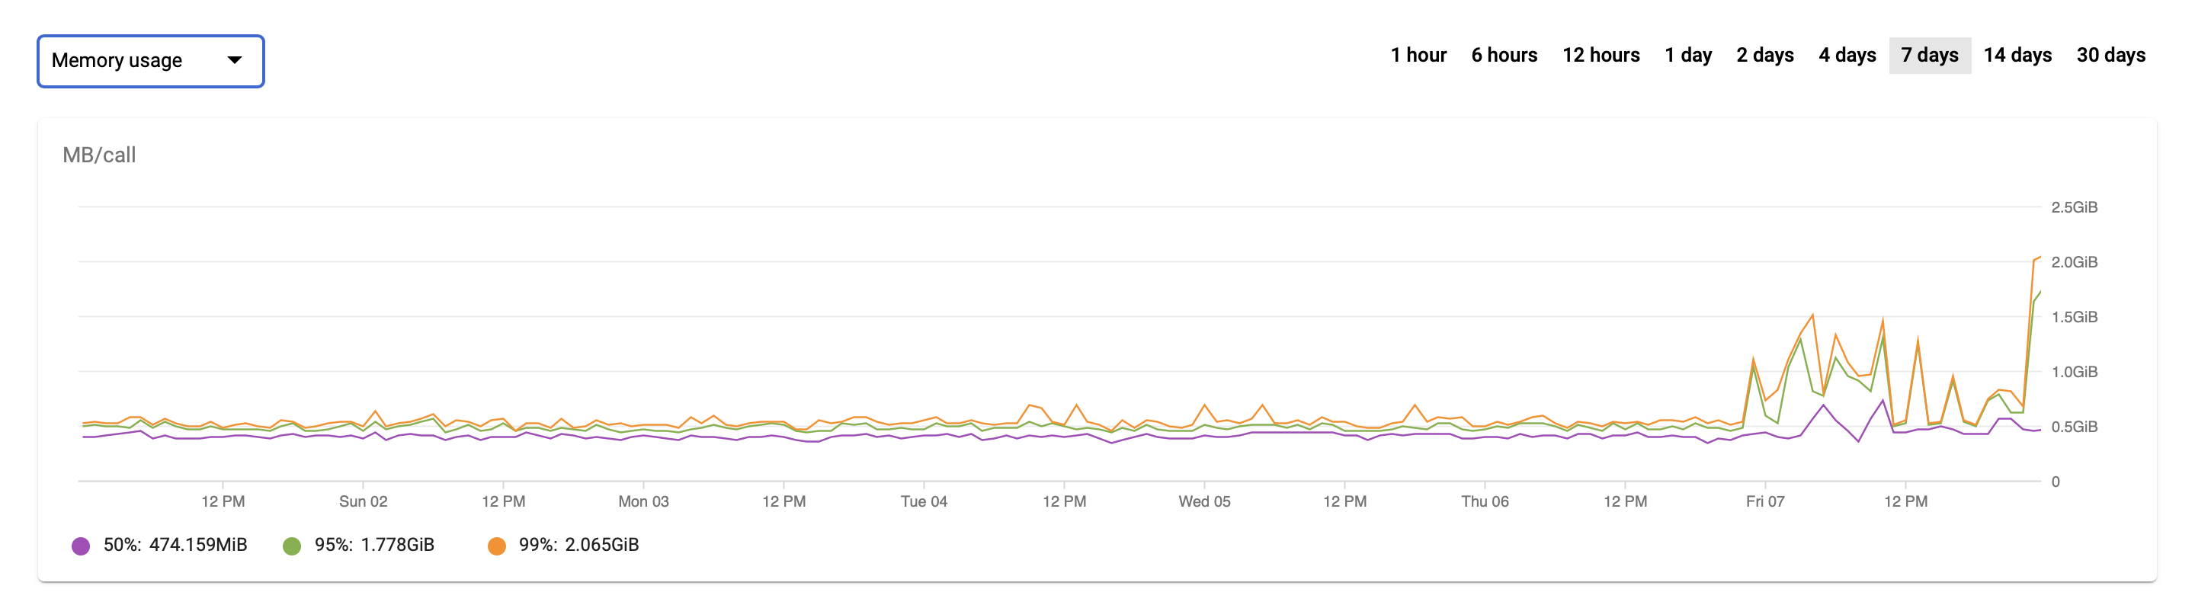This screenshot has height=605, width=2195.
Task: Toggle the 99% percentile series label
Action: [578, 546]
